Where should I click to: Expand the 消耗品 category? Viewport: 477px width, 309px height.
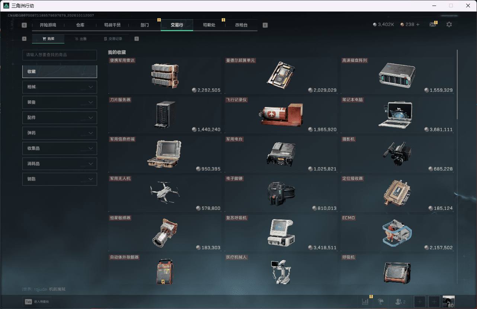click(x=60, y=163)
